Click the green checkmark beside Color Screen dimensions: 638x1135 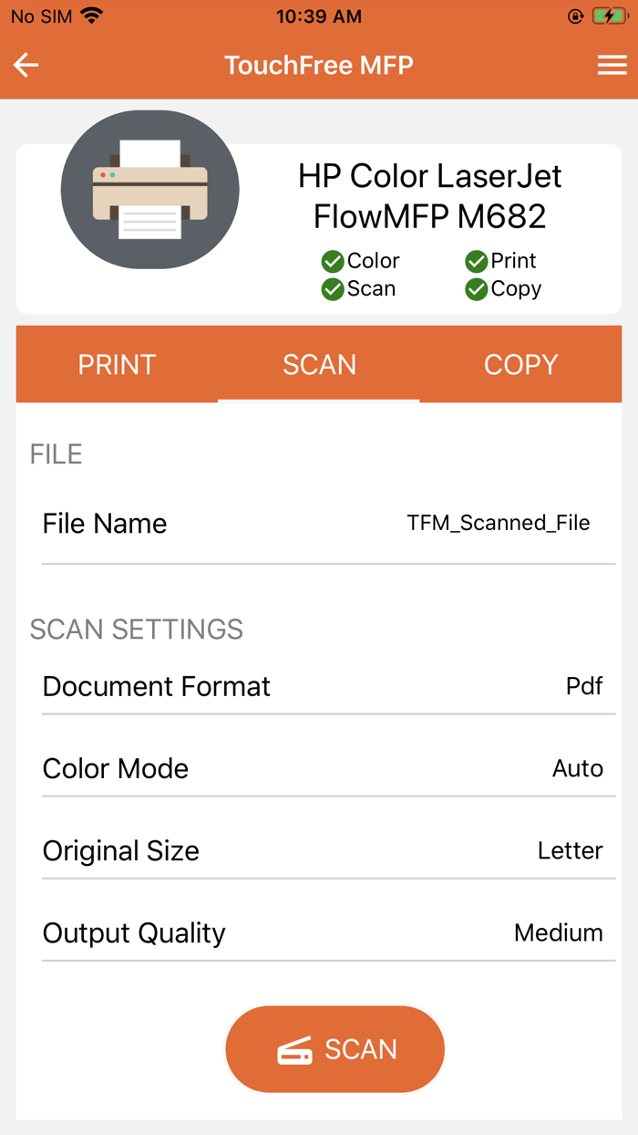(x=332, y=261)
